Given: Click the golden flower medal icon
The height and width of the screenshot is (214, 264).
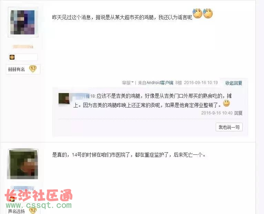Looking at the screenshot, I should point(12,57).
